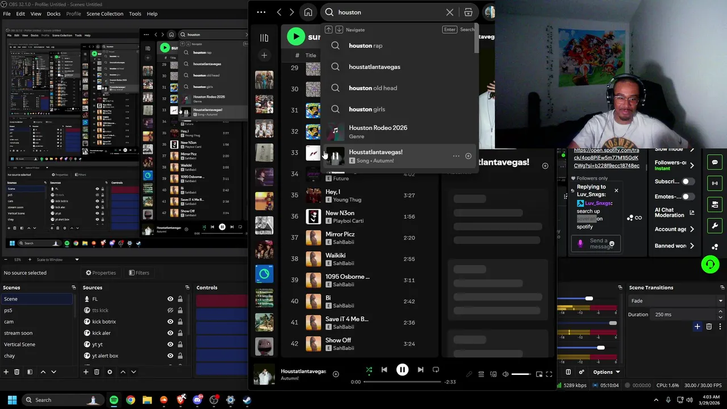Remove the selected source with trash icon
Image resolution: width=727 pixels, height=409 pixels.
pyautogui.click(x=97, y=372)
